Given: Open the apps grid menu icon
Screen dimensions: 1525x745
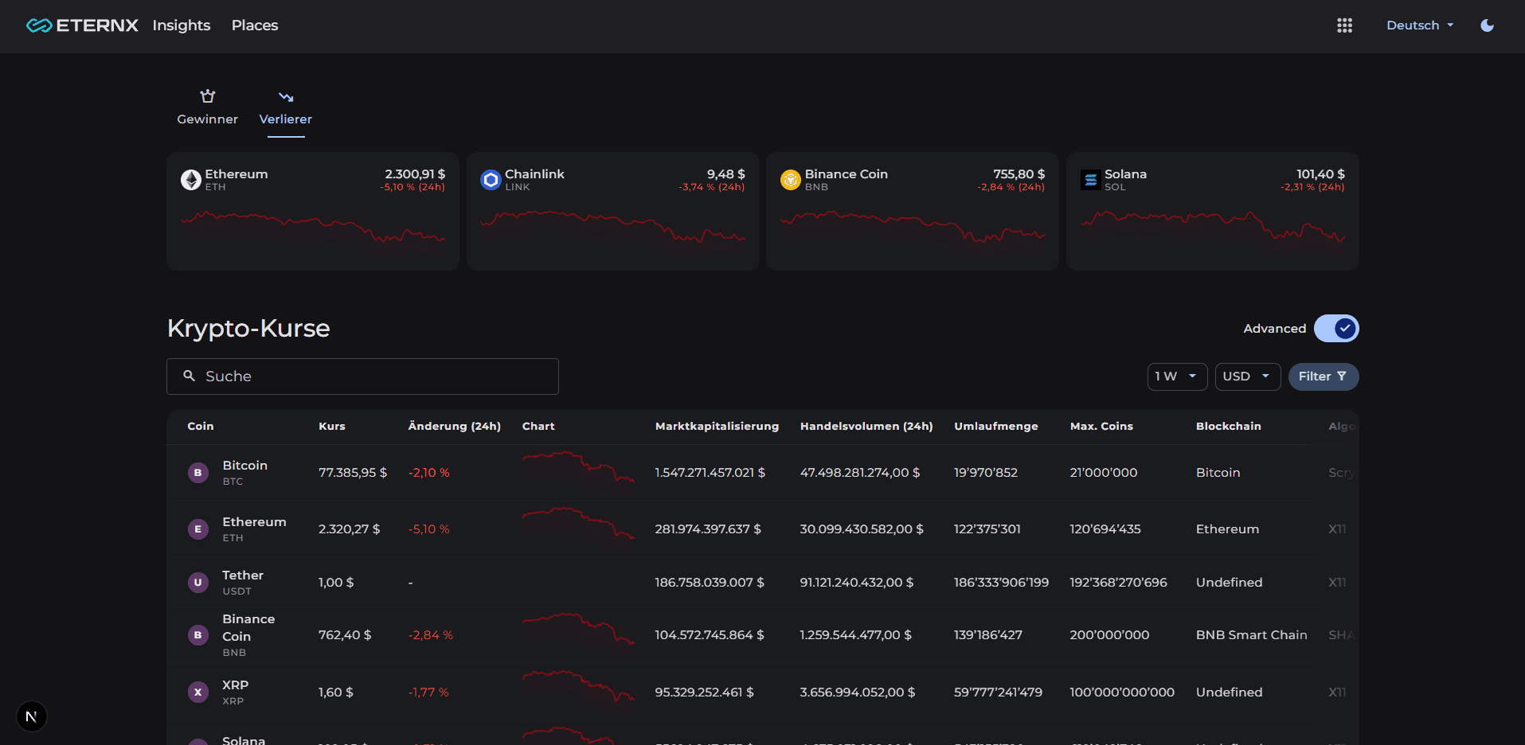Looking at the screenshot, I should click(x=1344, y=25).
